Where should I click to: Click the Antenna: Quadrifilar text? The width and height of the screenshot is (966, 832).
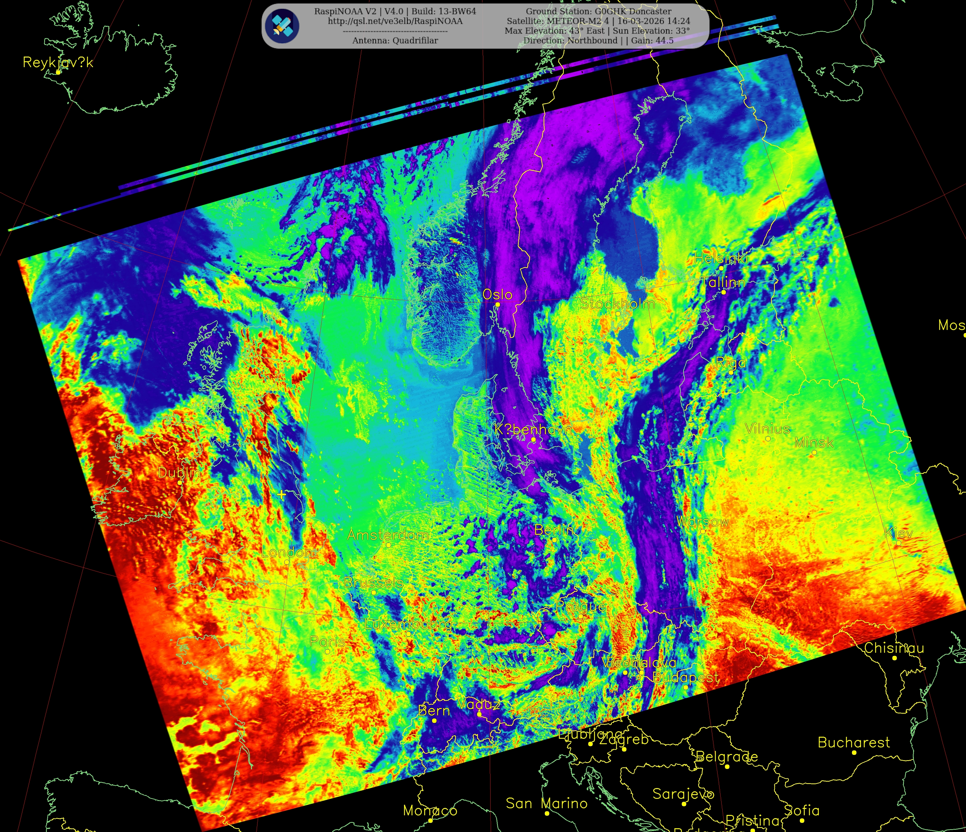point(395,41)
